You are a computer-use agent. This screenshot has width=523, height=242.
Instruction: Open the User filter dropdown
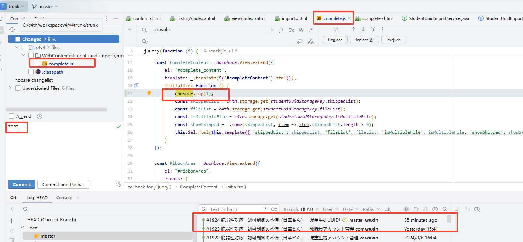(x=330, y=209)
